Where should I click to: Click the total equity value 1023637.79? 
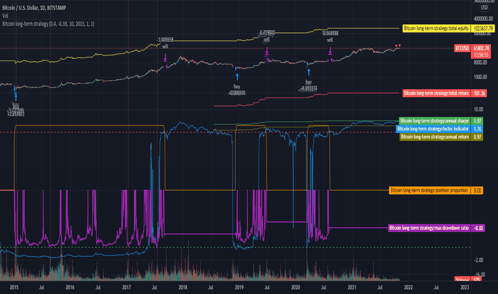pyautogui.click(x=483, y=28)
